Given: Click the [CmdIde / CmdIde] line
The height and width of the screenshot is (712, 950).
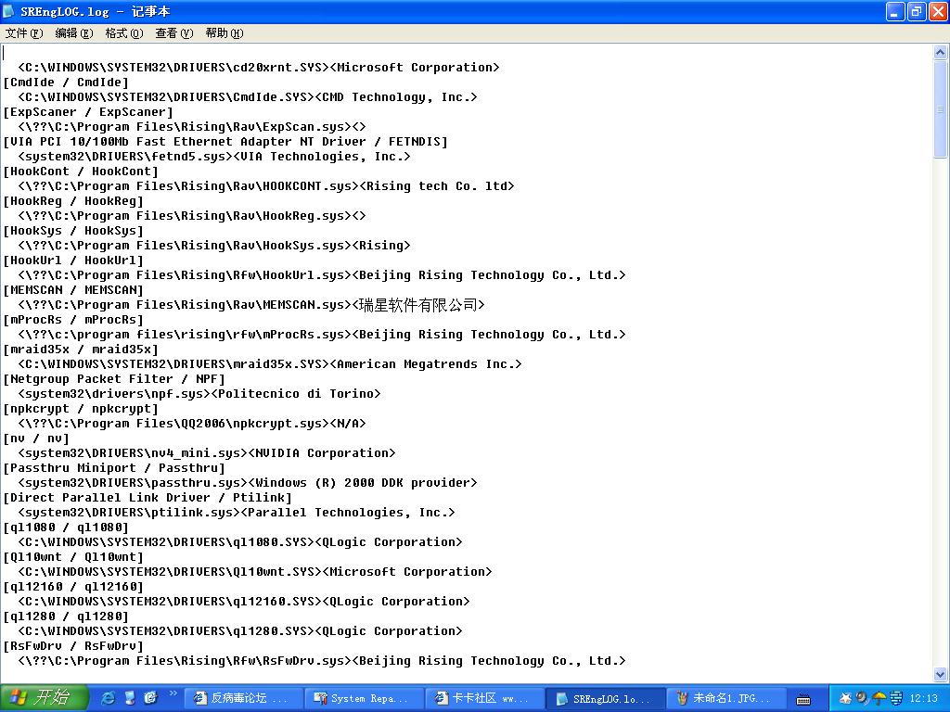Looking at the screenshot, I should click(x=66, y=83).
